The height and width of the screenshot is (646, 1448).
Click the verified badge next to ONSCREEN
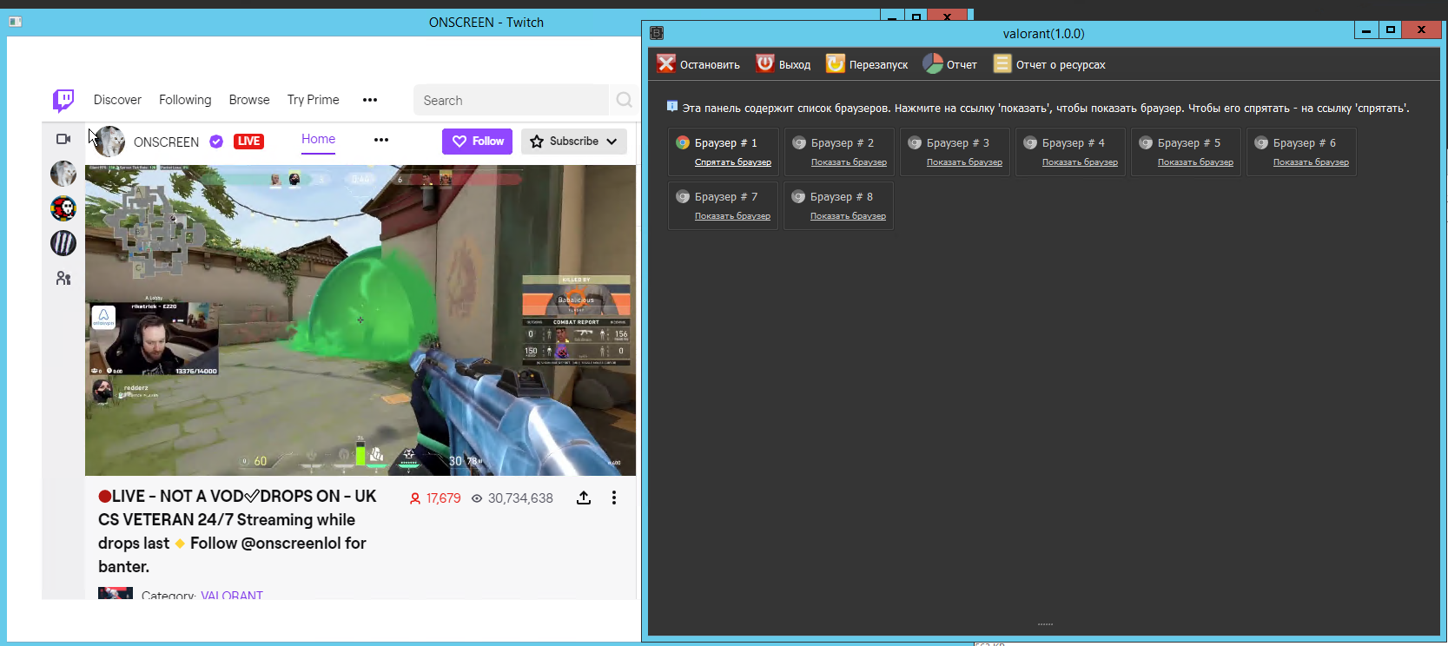[x=216, y=142]
